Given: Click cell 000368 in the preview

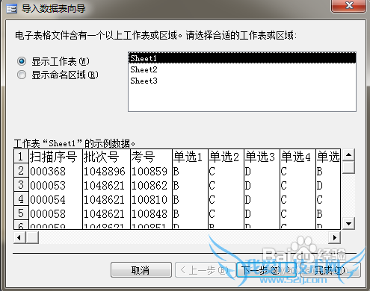Looking at the screenshot, I should click(x=55, y=171).
